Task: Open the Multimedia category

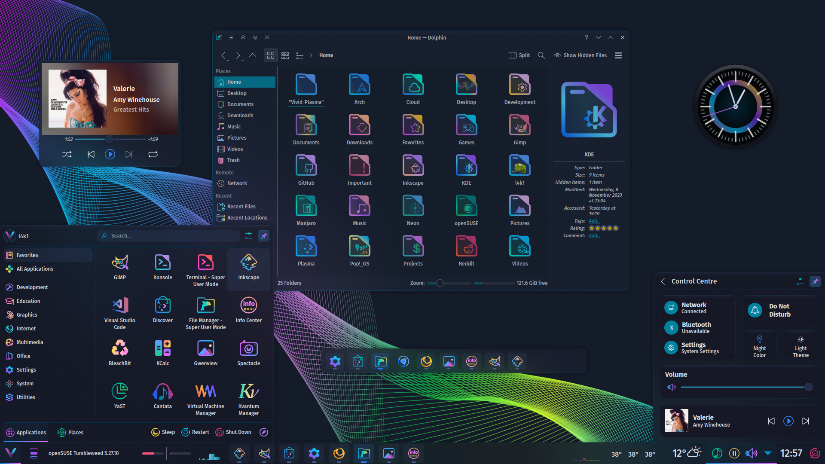Action: 48,342
